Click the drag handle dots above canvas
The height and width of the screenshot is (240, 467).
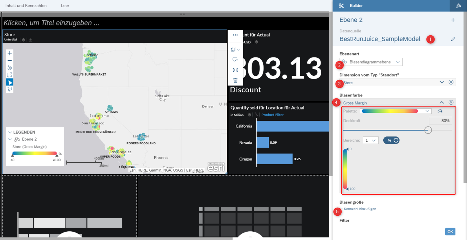[x=182, y=14]
